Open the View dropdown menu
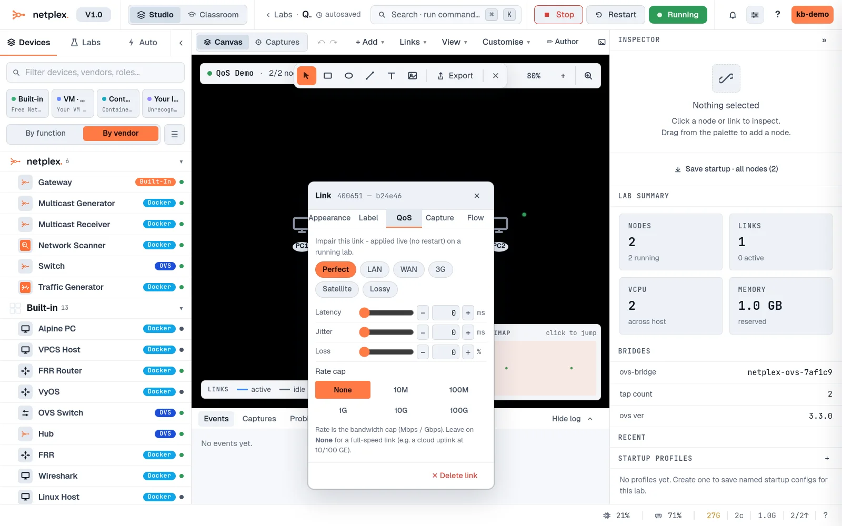 [x=455, y=42]
